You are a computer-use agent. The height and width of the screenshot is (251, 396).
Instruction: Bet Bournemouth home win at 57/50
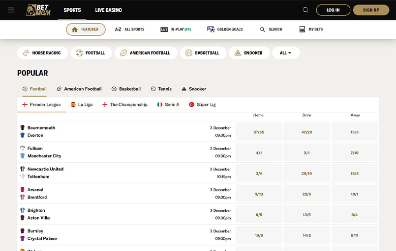click(x=259, y=132)
